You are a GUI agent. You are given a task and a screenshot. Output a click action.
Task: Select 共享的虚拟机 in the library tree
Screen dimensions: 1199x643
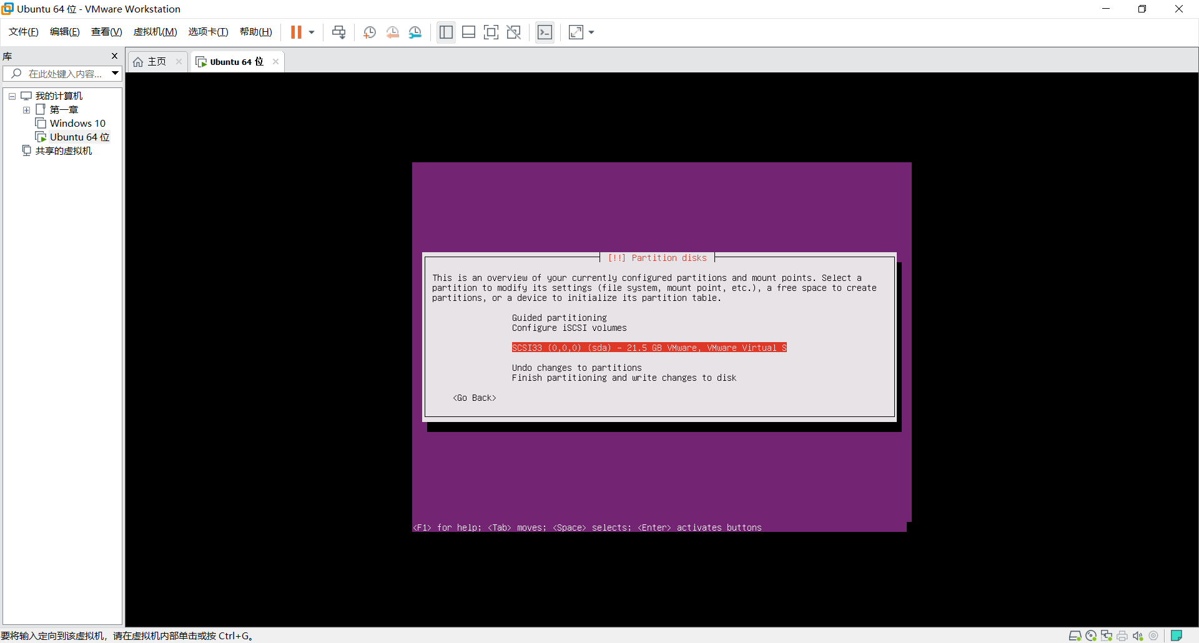[x=64, y=151]
